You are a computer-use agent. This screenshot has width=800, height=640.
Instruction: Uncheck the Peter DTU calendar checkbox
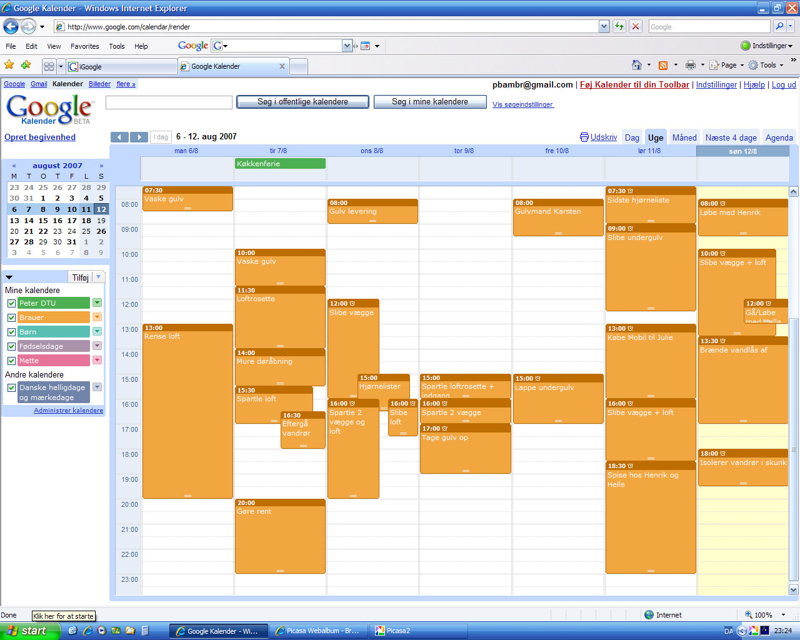click(11, 303)
